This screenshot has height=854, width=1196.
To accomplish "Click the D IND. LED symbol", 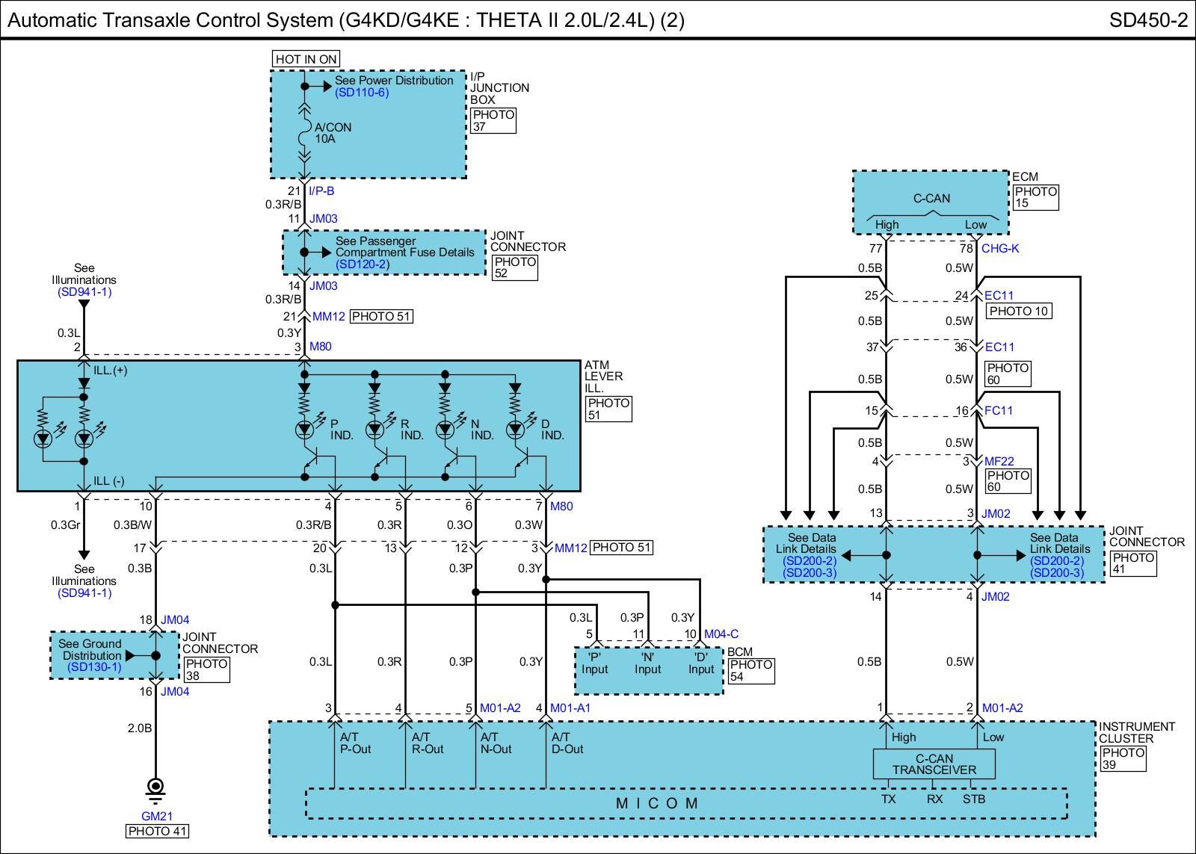I will (x=515, y=430).
